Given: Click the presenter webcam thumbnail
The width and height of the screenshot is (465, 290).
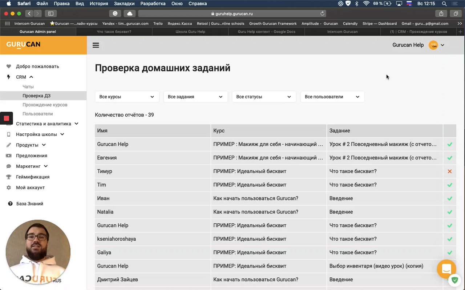Looking at the screenshot, I should click(38, 252).
